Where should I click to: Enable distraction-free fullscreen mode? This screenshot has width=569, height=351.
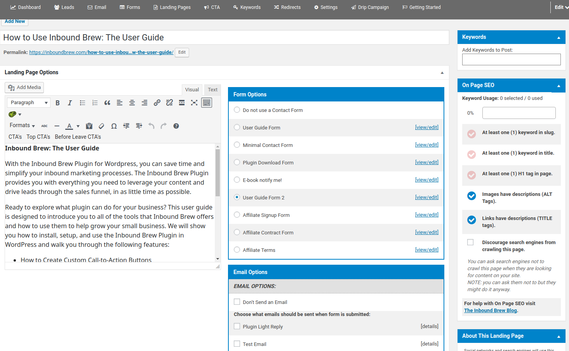coord(194,103)
